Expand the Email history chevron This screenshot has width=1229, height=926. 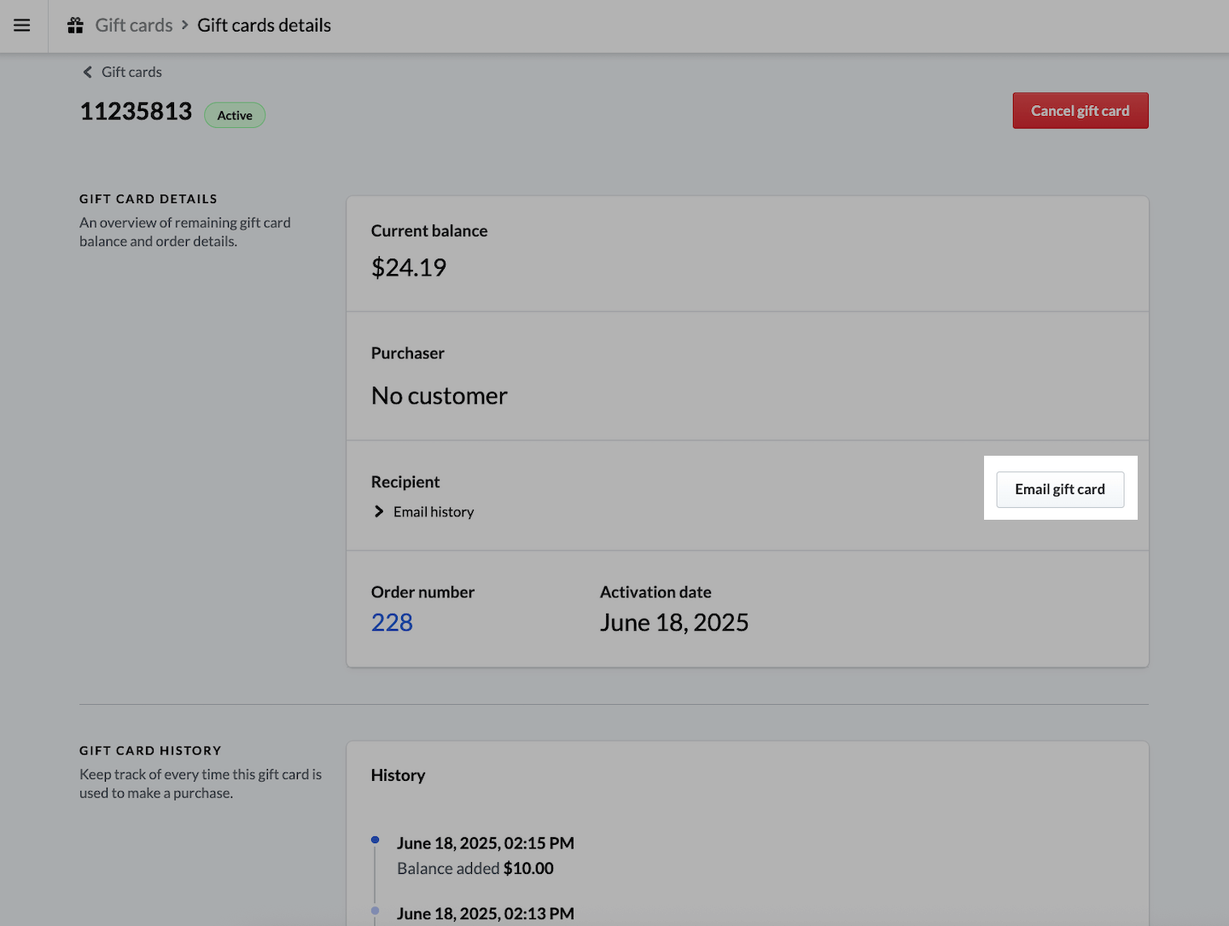coord(379,511)
